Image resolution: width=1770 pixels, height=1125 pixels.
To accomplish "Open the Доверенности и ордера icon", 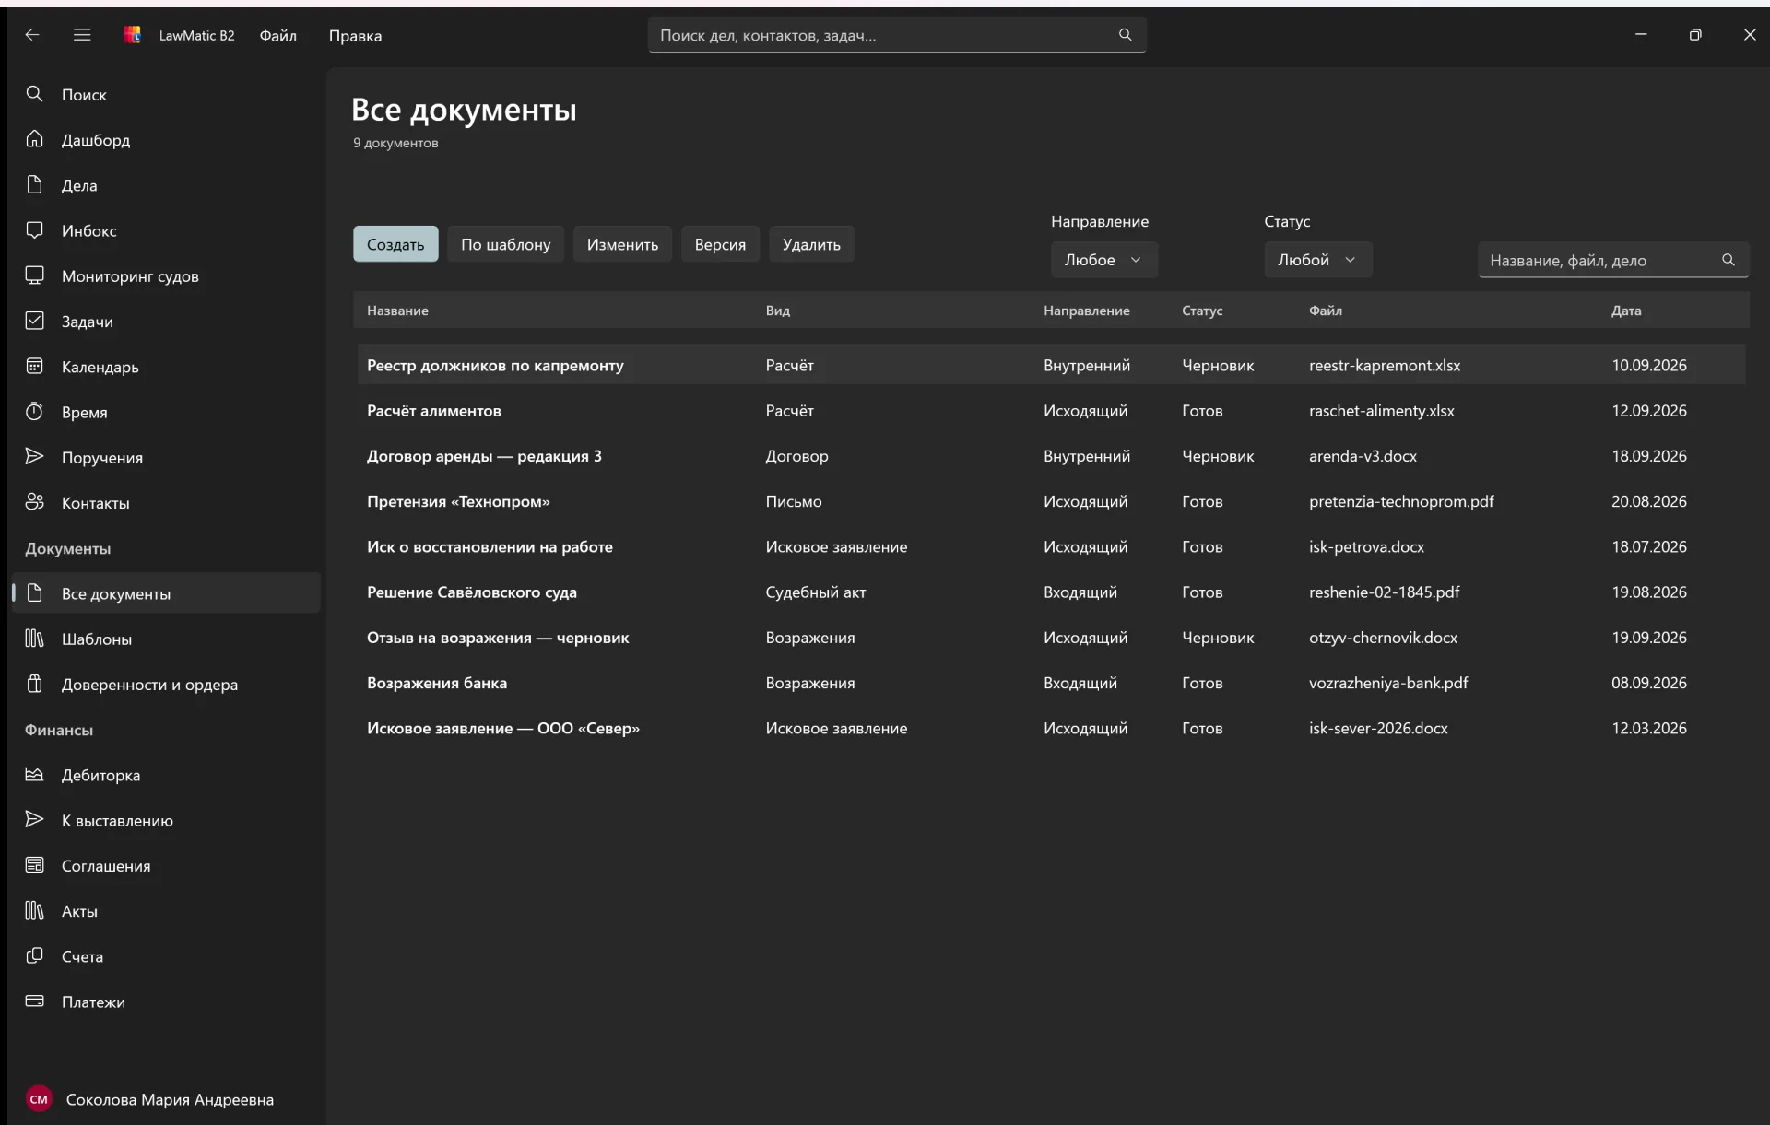I will point(34,684).
